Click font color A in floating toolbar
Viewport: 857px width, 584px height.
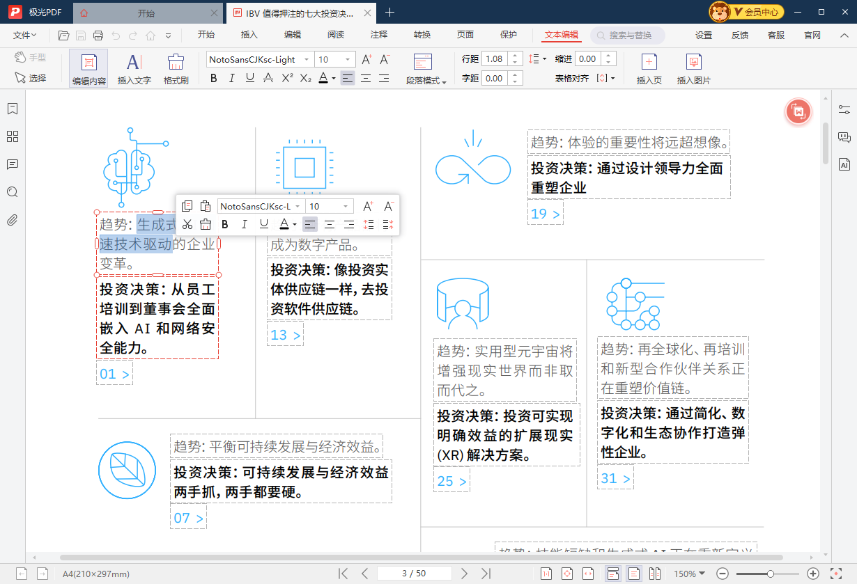284,224
